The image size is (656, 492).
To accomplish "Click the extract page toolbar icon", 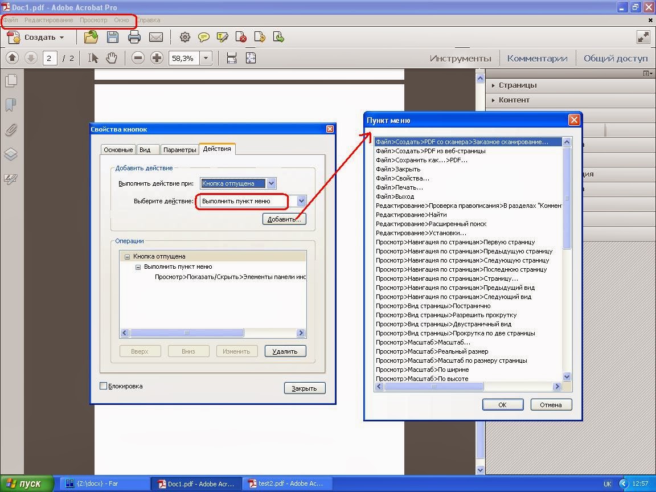I will [278, 37].
